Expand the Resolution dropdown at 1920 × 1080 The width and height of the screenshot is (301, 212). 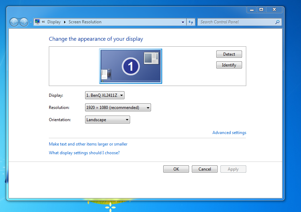118,108
